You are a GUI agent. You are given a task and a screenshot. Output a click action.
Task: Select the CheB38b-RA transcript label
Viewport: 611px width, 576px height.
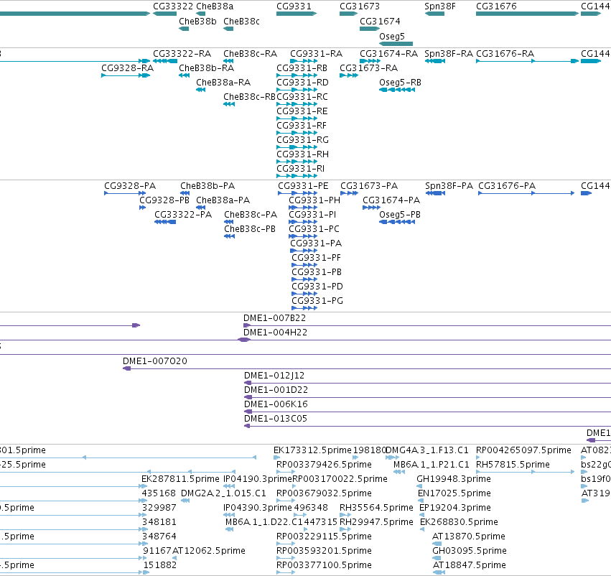(207, 68)
